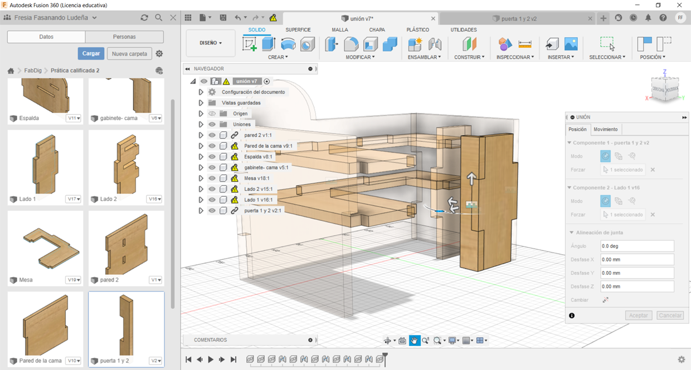Activate the Pan hand tool
This screenshot has width=691, height=370.
tap(415, 341)
